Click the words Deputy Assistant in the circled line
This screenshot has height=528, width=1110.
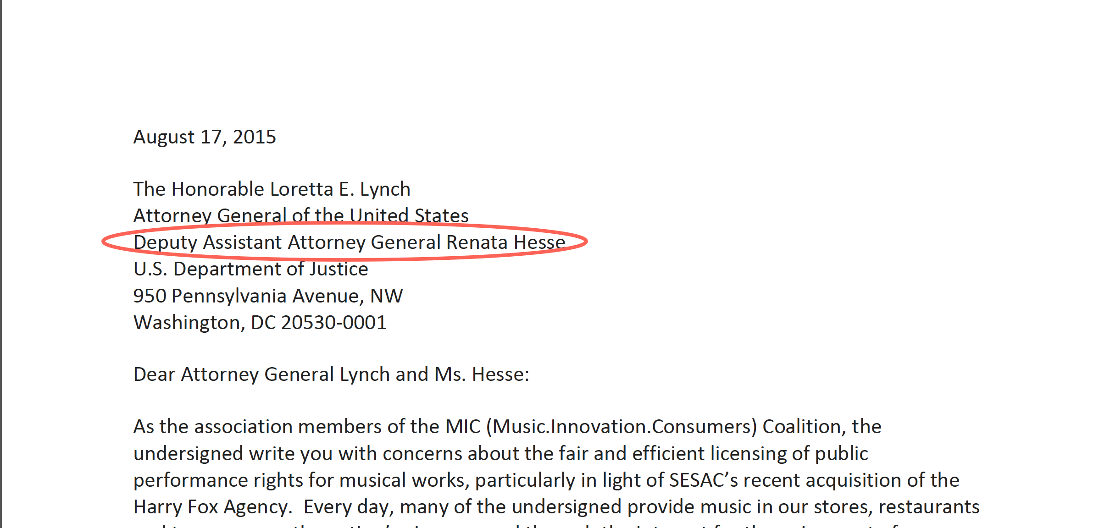tap(207, 242)
